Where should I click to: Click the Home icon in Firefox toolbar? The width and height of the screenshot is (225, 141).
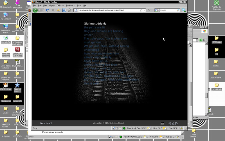point(58,10)
